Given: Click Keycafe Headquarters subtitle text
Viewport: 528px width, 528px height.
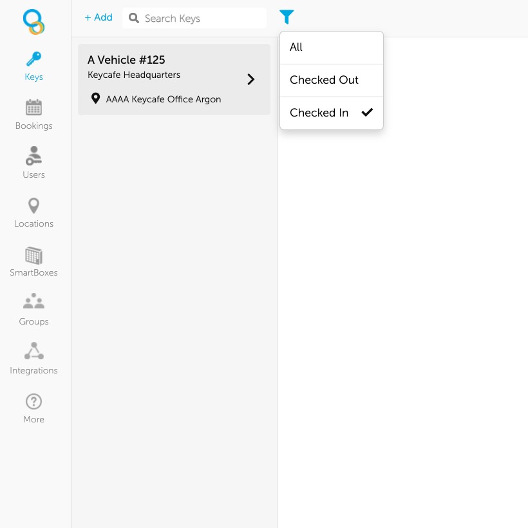Looking at the screenshot, I should point(134,75).
